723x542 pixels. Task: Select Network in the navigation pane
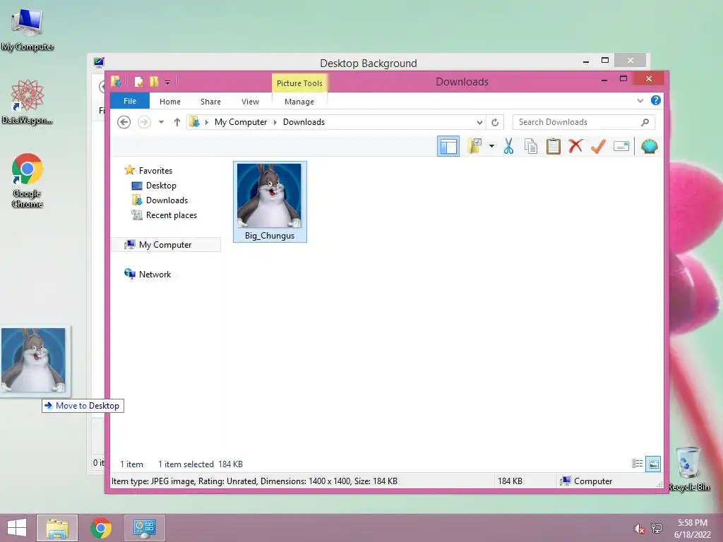pos(155,275)
